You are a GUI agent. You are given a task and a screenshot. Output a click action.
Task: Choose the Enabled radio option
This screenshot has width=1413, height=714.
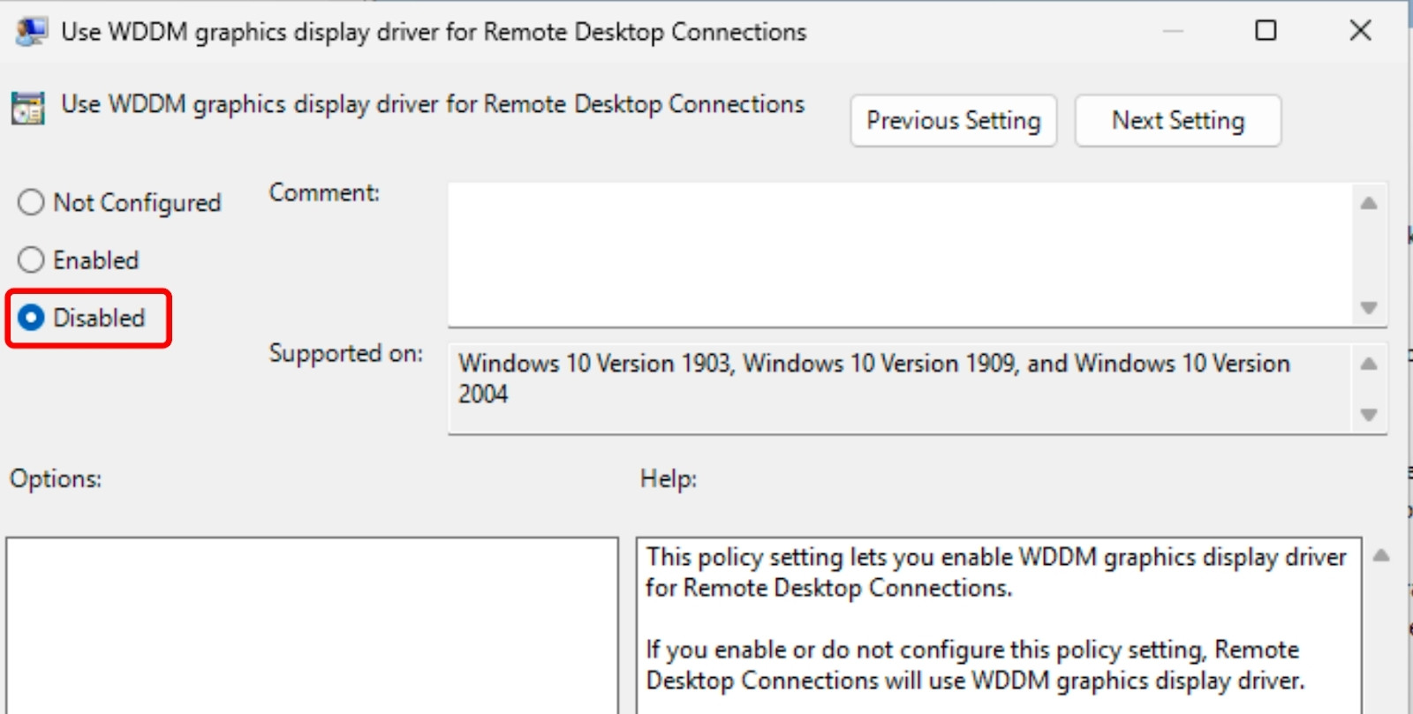(31, 259)
